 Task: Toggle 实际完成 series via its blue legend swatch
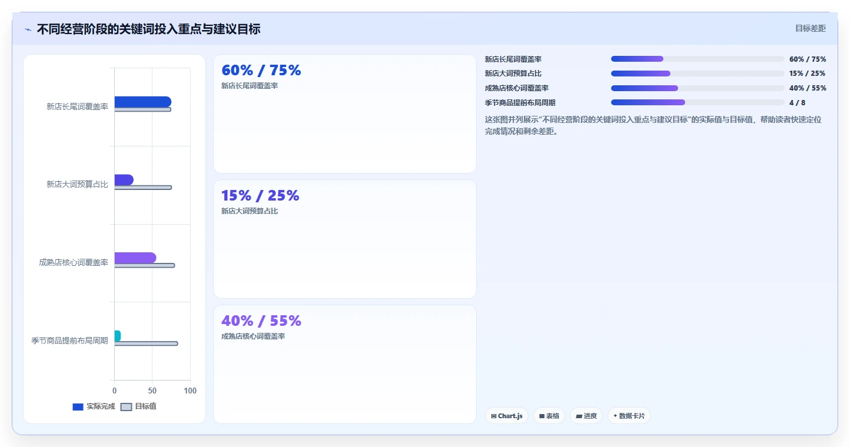(x=78, y=407)
